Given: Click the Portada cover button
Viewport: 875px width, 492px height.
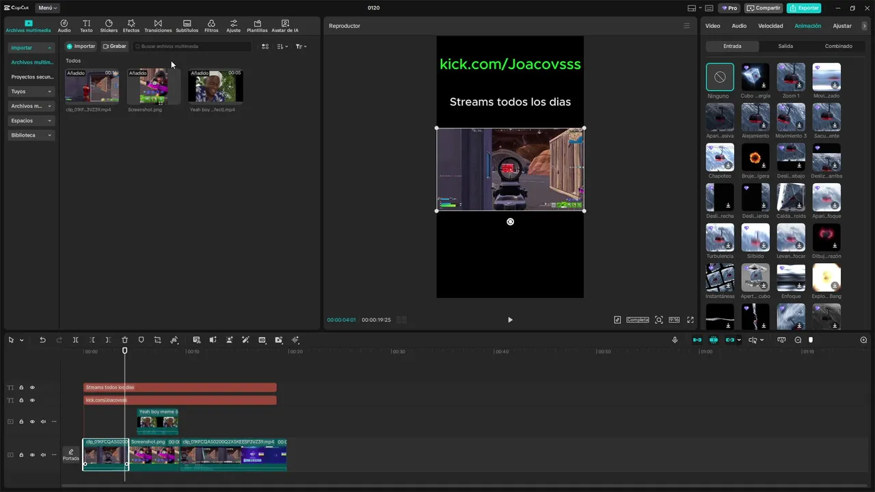Looking at the screenshot, I should (x=71, y=454).
